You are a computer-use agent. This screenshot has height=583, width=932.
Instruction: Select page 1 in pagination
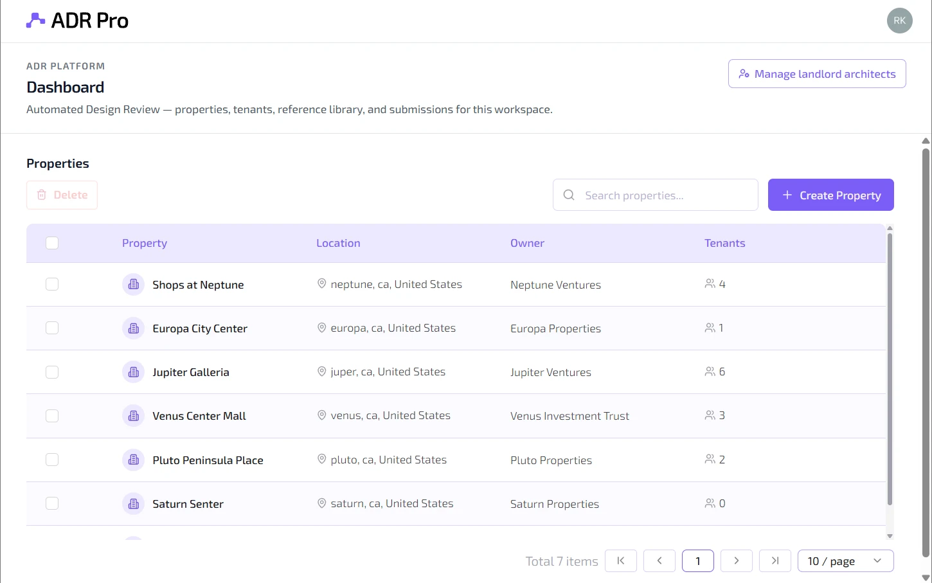tap(698, 561)
